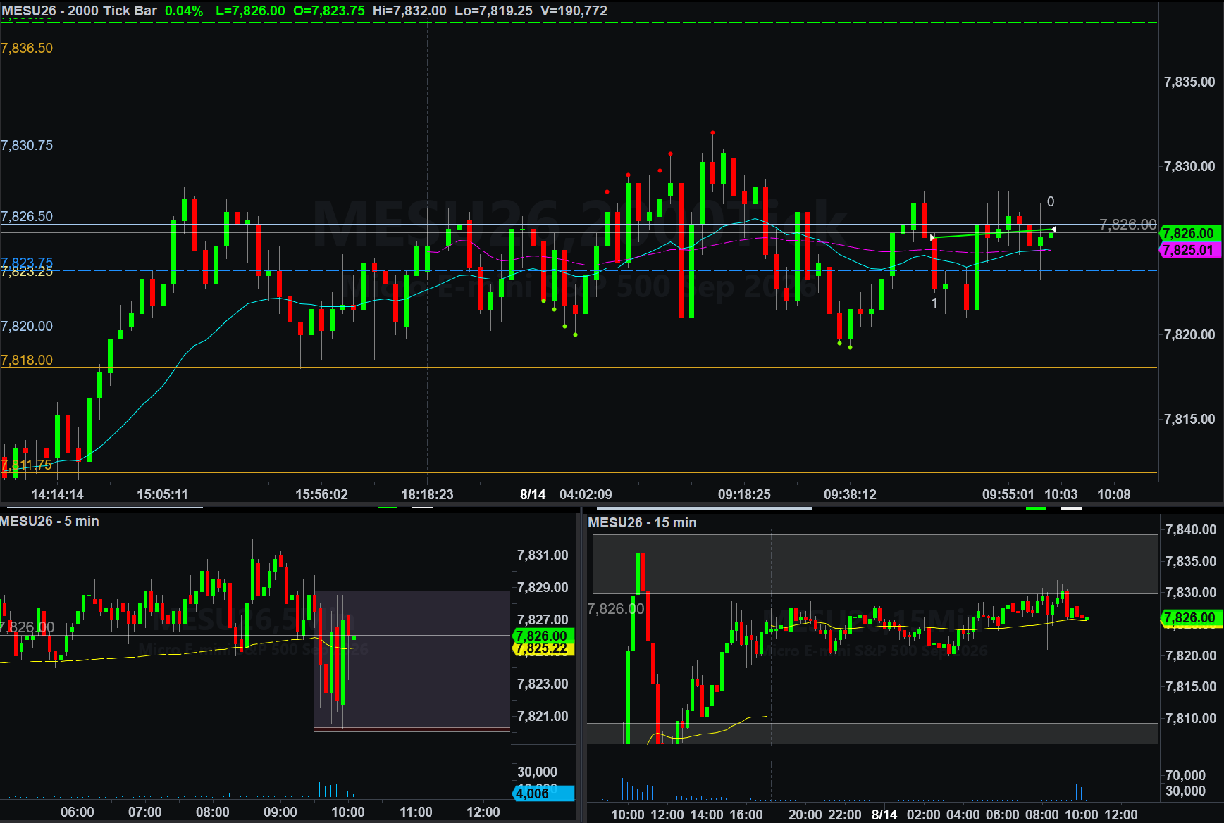Select the gray 7,826.00 trade line label
Image resolution: width=1224 pixels, height=823 pixels.
pyautogui.click(x=1127, y=225)
